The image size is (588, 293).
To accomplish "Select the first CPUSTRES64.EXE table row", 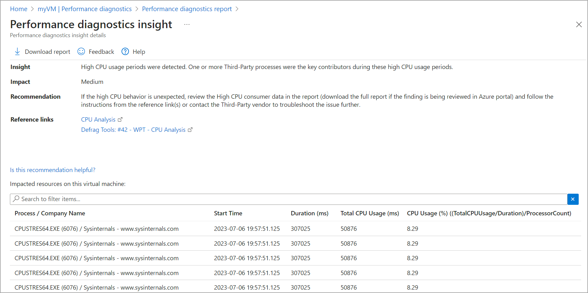I will [96, 229].
